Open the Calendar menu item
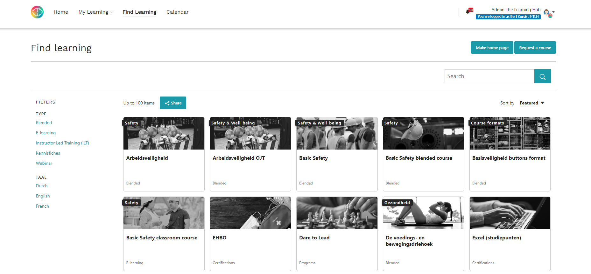The height and width of the screenshot is (274, 591). coord(177,12)
